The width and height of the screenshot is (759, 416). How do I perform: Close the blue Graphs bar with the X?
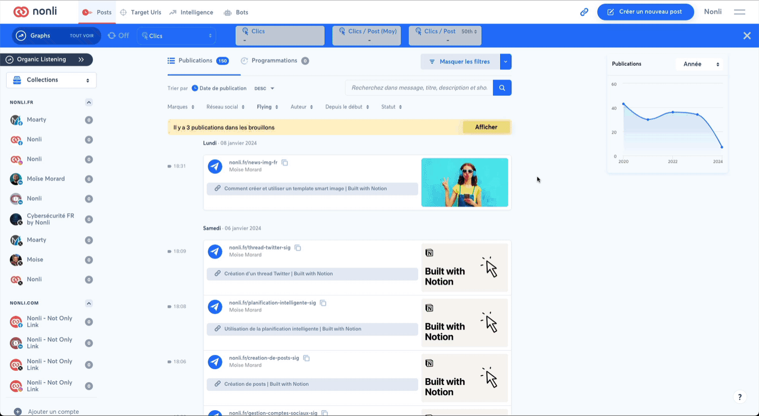tap(747, 36)
